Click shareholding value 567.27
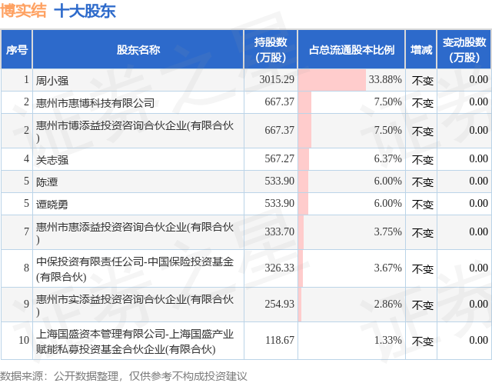 [x=280, y=158]
